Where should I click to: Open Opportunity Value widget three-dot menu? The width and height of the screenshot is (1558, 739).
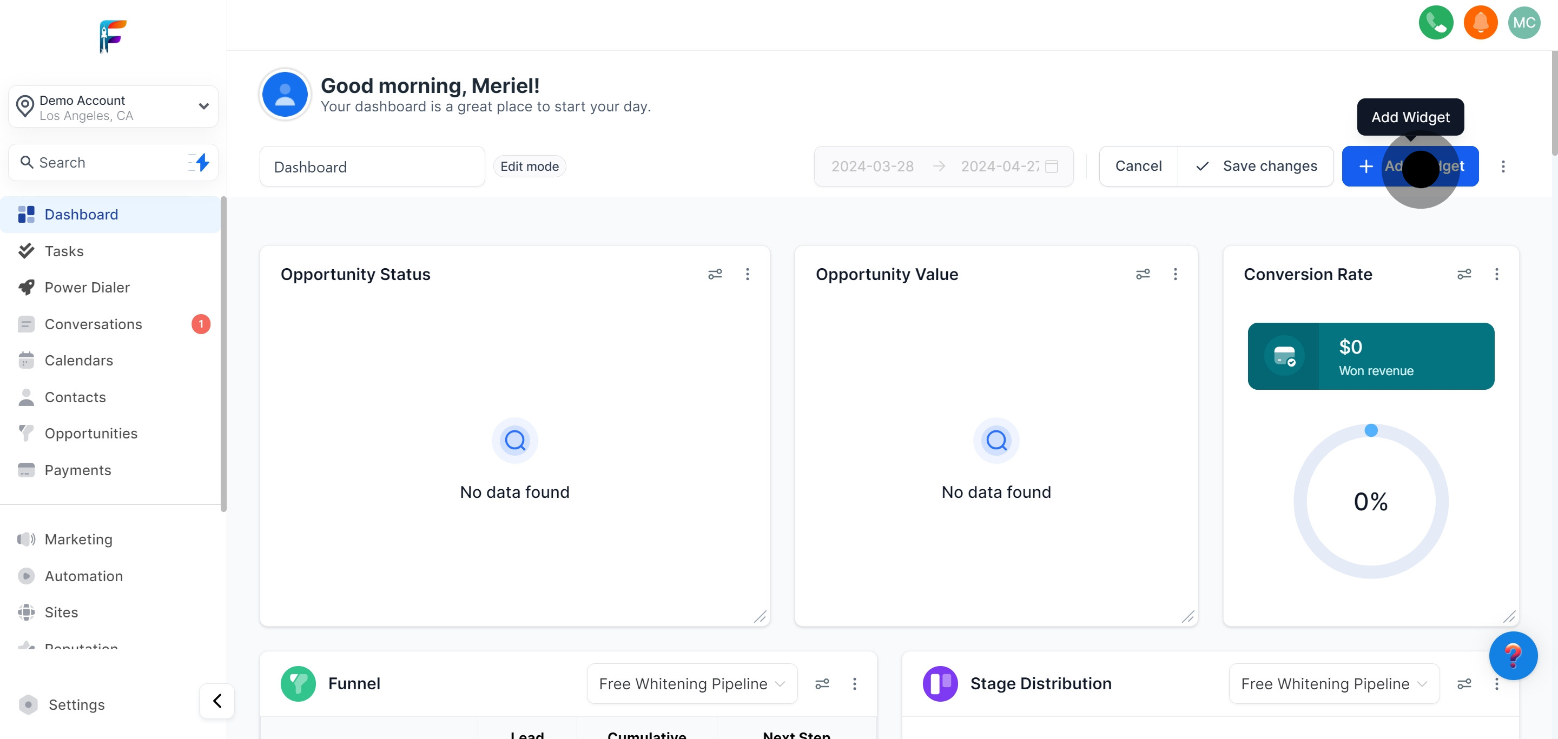click(1175, 274)
